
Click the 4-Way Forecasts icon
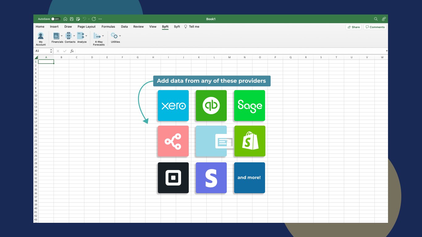pyautogui.click(x=98, y=36)
